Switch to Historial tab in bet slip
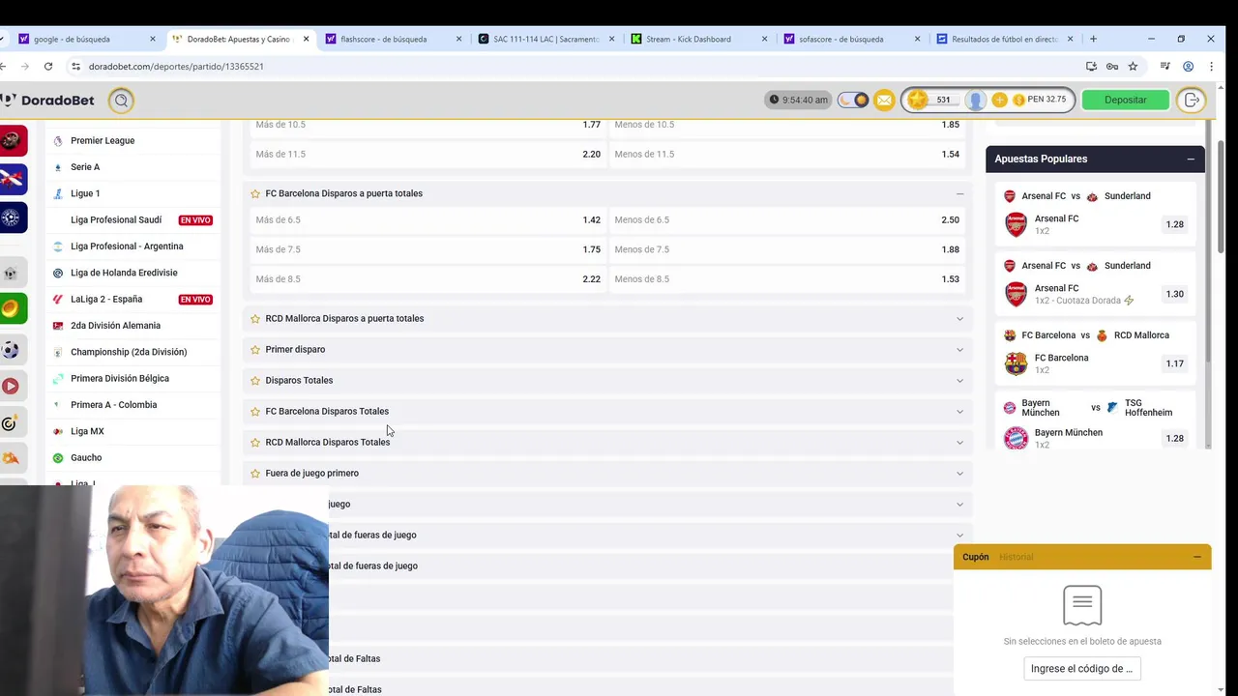This screenshot has height=696, width=1238. (x=1016, y=557)
